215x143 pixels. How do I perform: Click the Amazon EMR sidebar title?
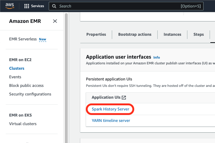(x=25, y=21)
